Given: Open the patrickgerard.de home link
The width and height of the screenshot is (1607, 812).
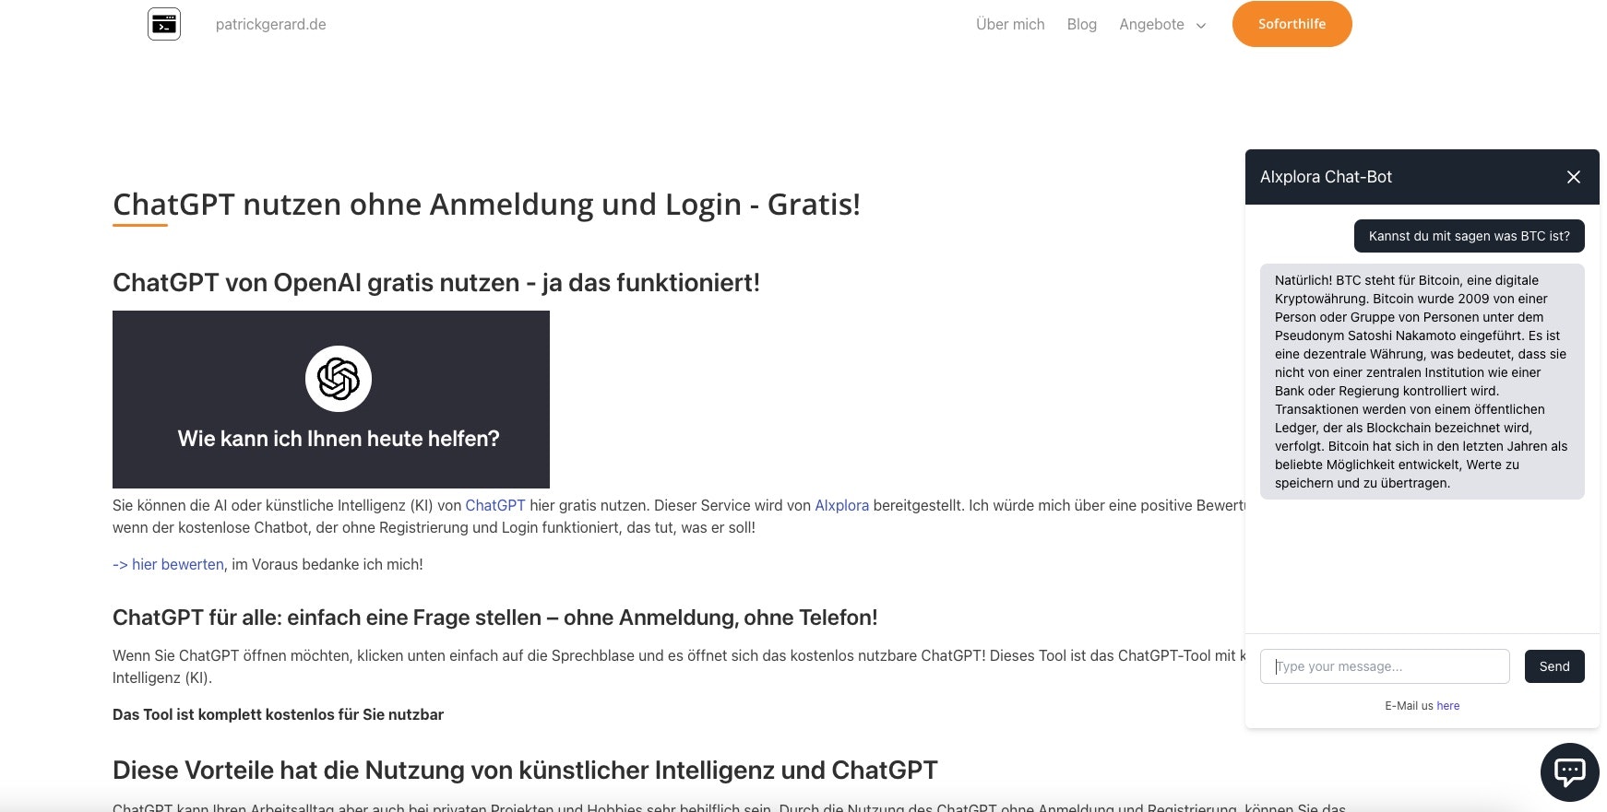Looking at the screenshot, I should click(x=270, y=24).
